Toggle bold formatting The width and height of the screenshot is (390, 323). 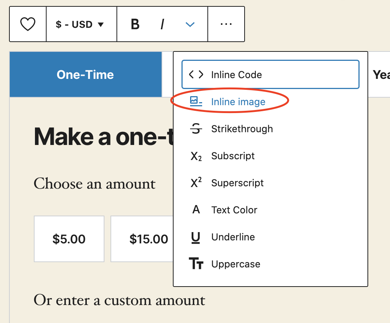point(135,24)
